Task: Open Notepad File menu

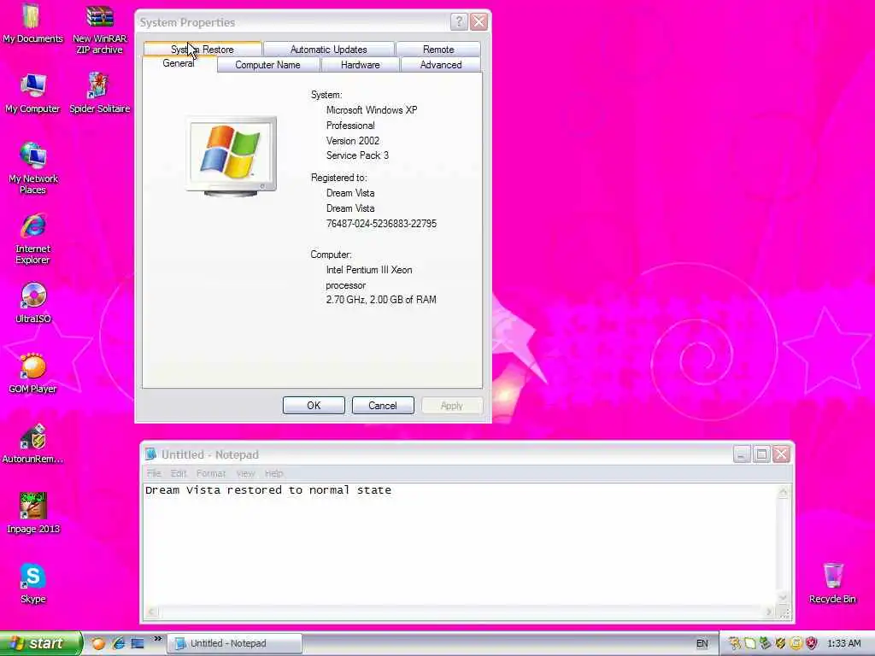Action: [154, 473]
